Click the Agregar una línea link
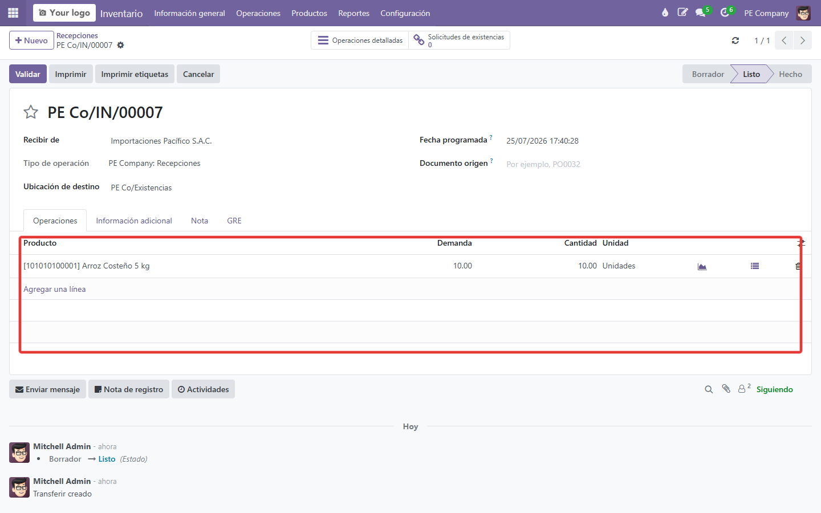This screenshot has height=513, width=821. coord(55,289)
